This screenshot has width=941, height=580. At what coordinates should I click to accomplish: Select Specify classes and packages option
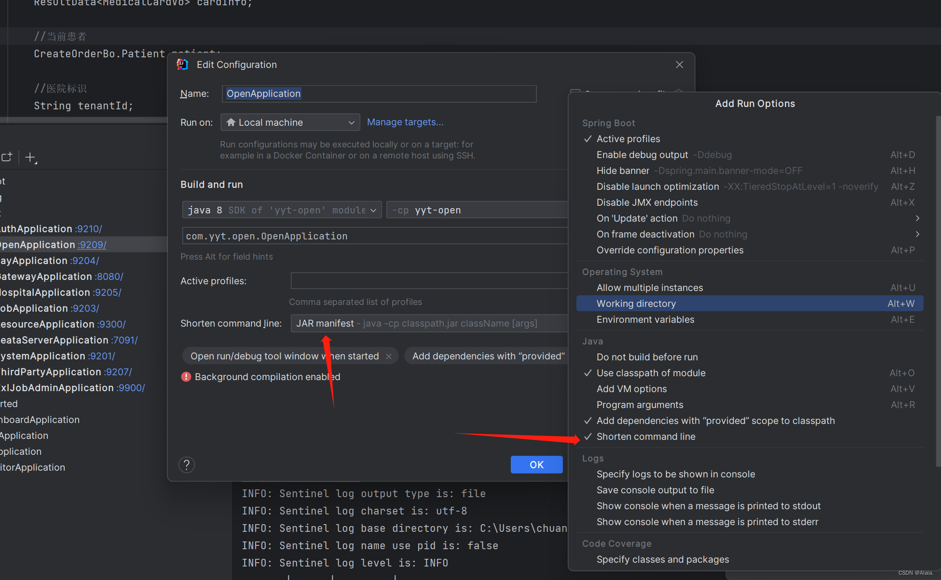750,559
